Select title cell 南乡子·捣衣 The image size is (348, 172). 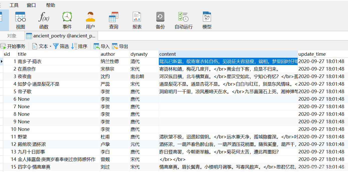(59, 62)
